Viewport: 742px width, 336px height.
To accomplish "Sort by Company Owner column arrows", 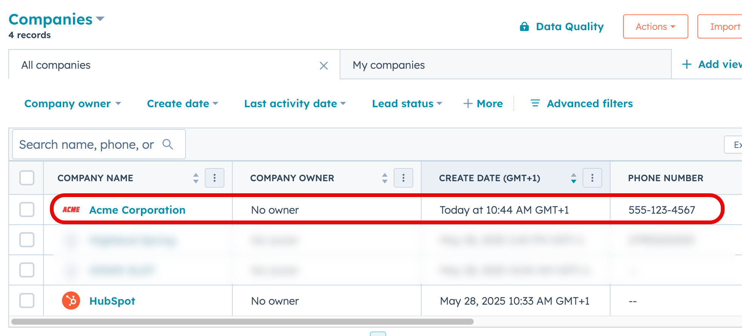I will tap(385, 178).
